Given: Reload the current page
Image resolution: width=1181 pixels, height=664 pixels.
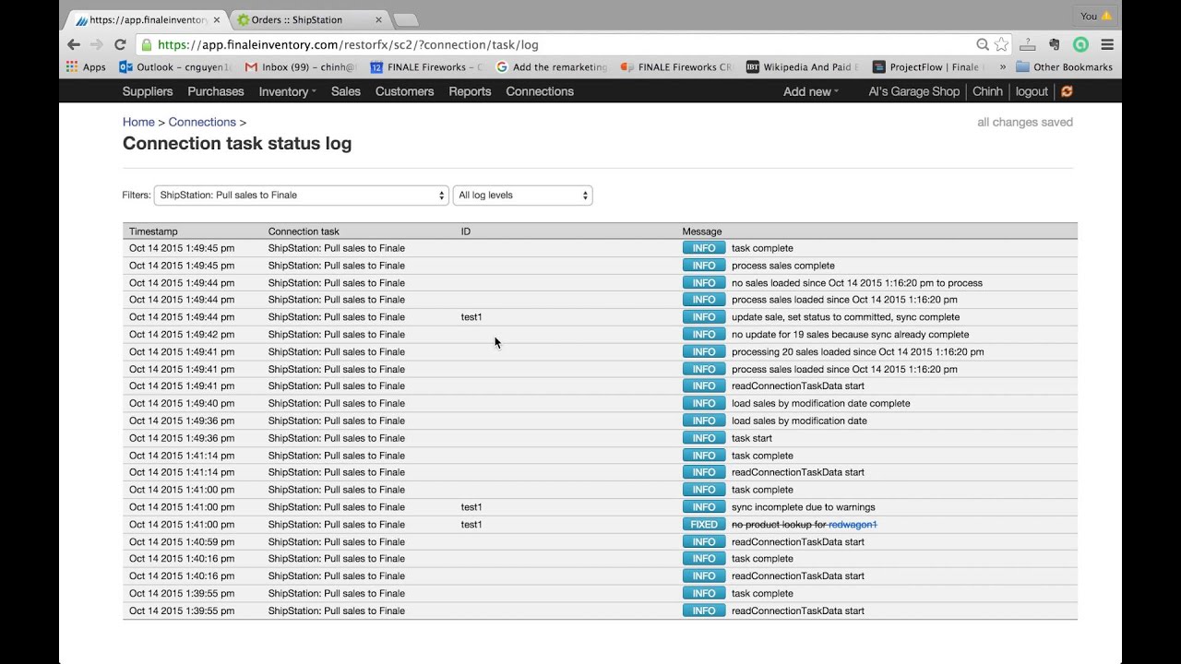Looking at the screenshot, I should tap(120, 44).
